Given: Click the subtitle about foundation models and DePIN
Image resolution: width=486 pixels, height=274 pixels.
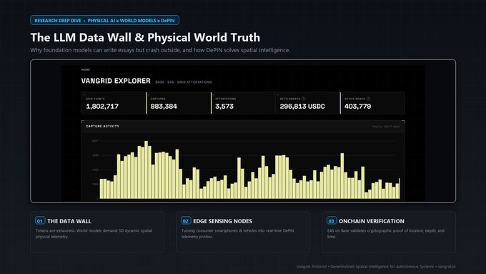Looking at the screenshot, I should tap(160, 50).
